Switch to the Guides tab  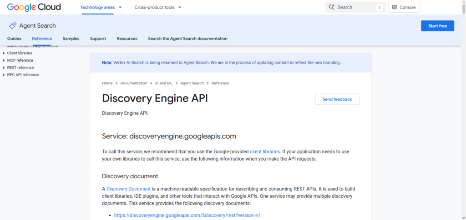click(x=14, y=39)
